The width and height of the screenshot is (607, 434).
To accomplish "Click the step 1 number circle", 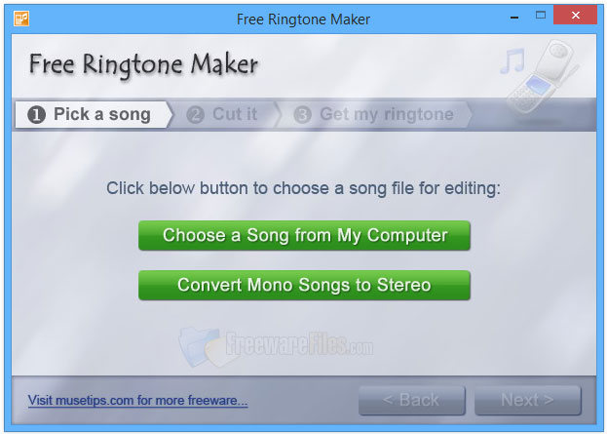I will pyautogui.click(x=37, y=115).
